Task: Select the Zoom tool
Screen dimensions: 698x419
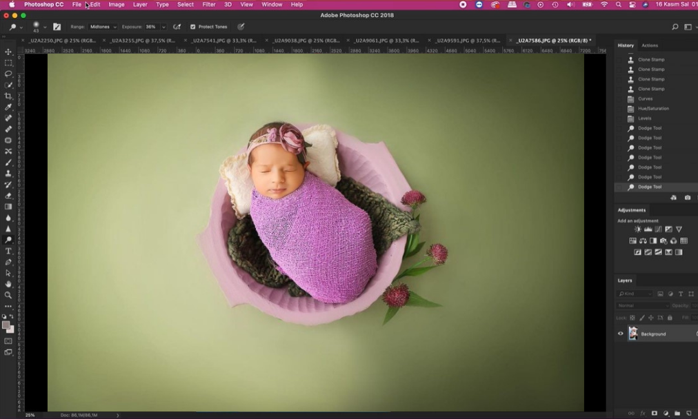Action: (8, 296)
